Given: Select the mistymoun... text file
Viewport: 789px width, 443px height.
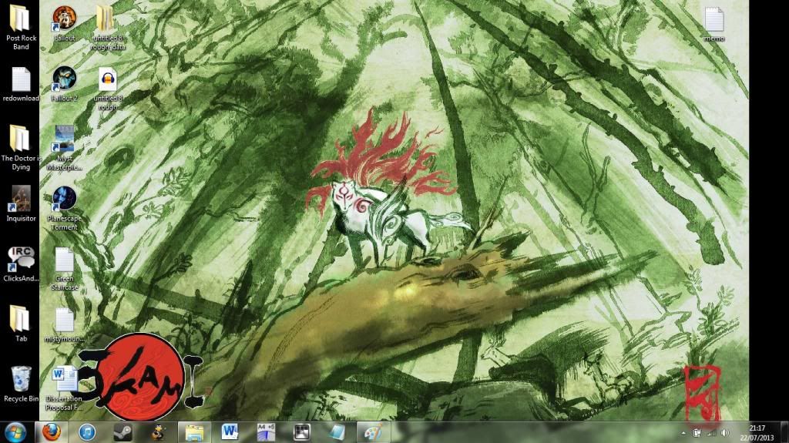Looking at the screenshot, I should [x=65, y=325].
